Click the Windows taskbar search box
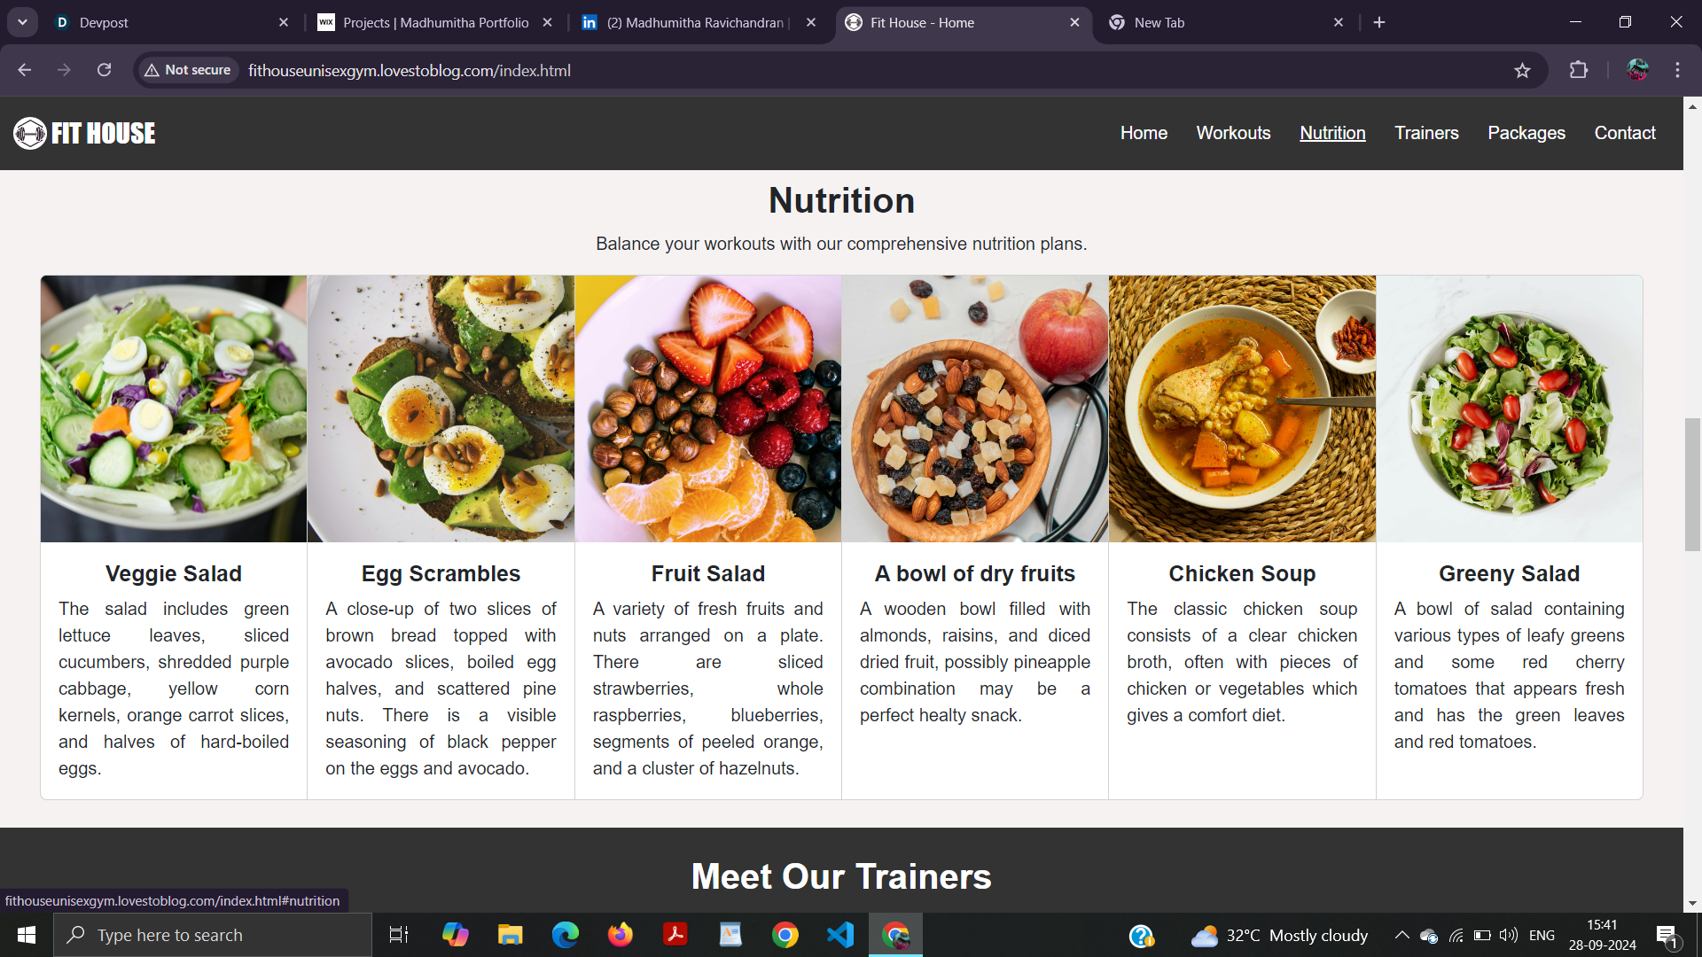This screenshot has width=1702, height=957. tap(213, 935)
